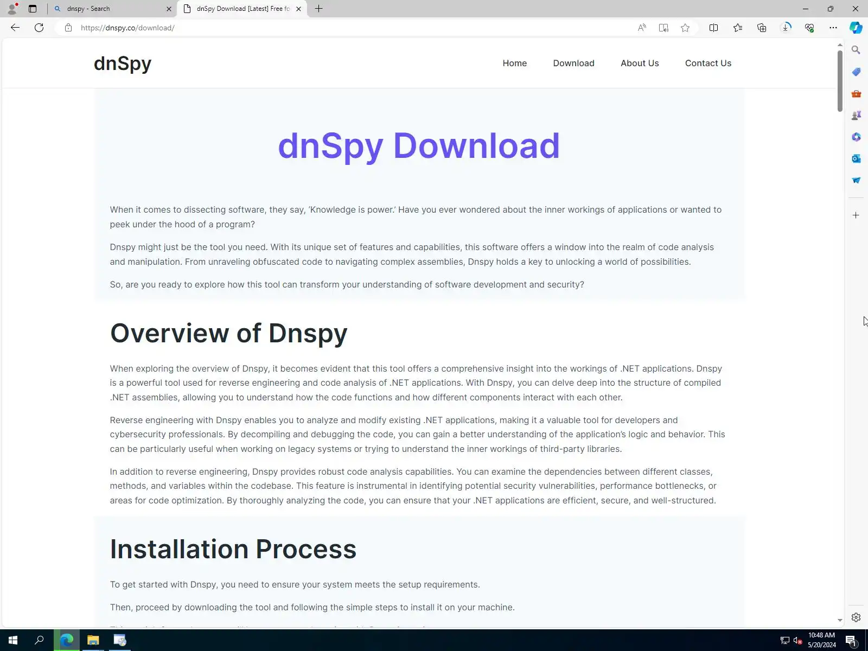Open Windows taskbar search
Viewport: 868px width, 651px height.
coord(39,640)
